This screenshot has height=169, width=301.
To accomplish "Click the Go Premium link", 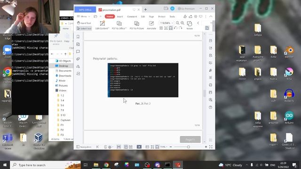I will [186, 8].
